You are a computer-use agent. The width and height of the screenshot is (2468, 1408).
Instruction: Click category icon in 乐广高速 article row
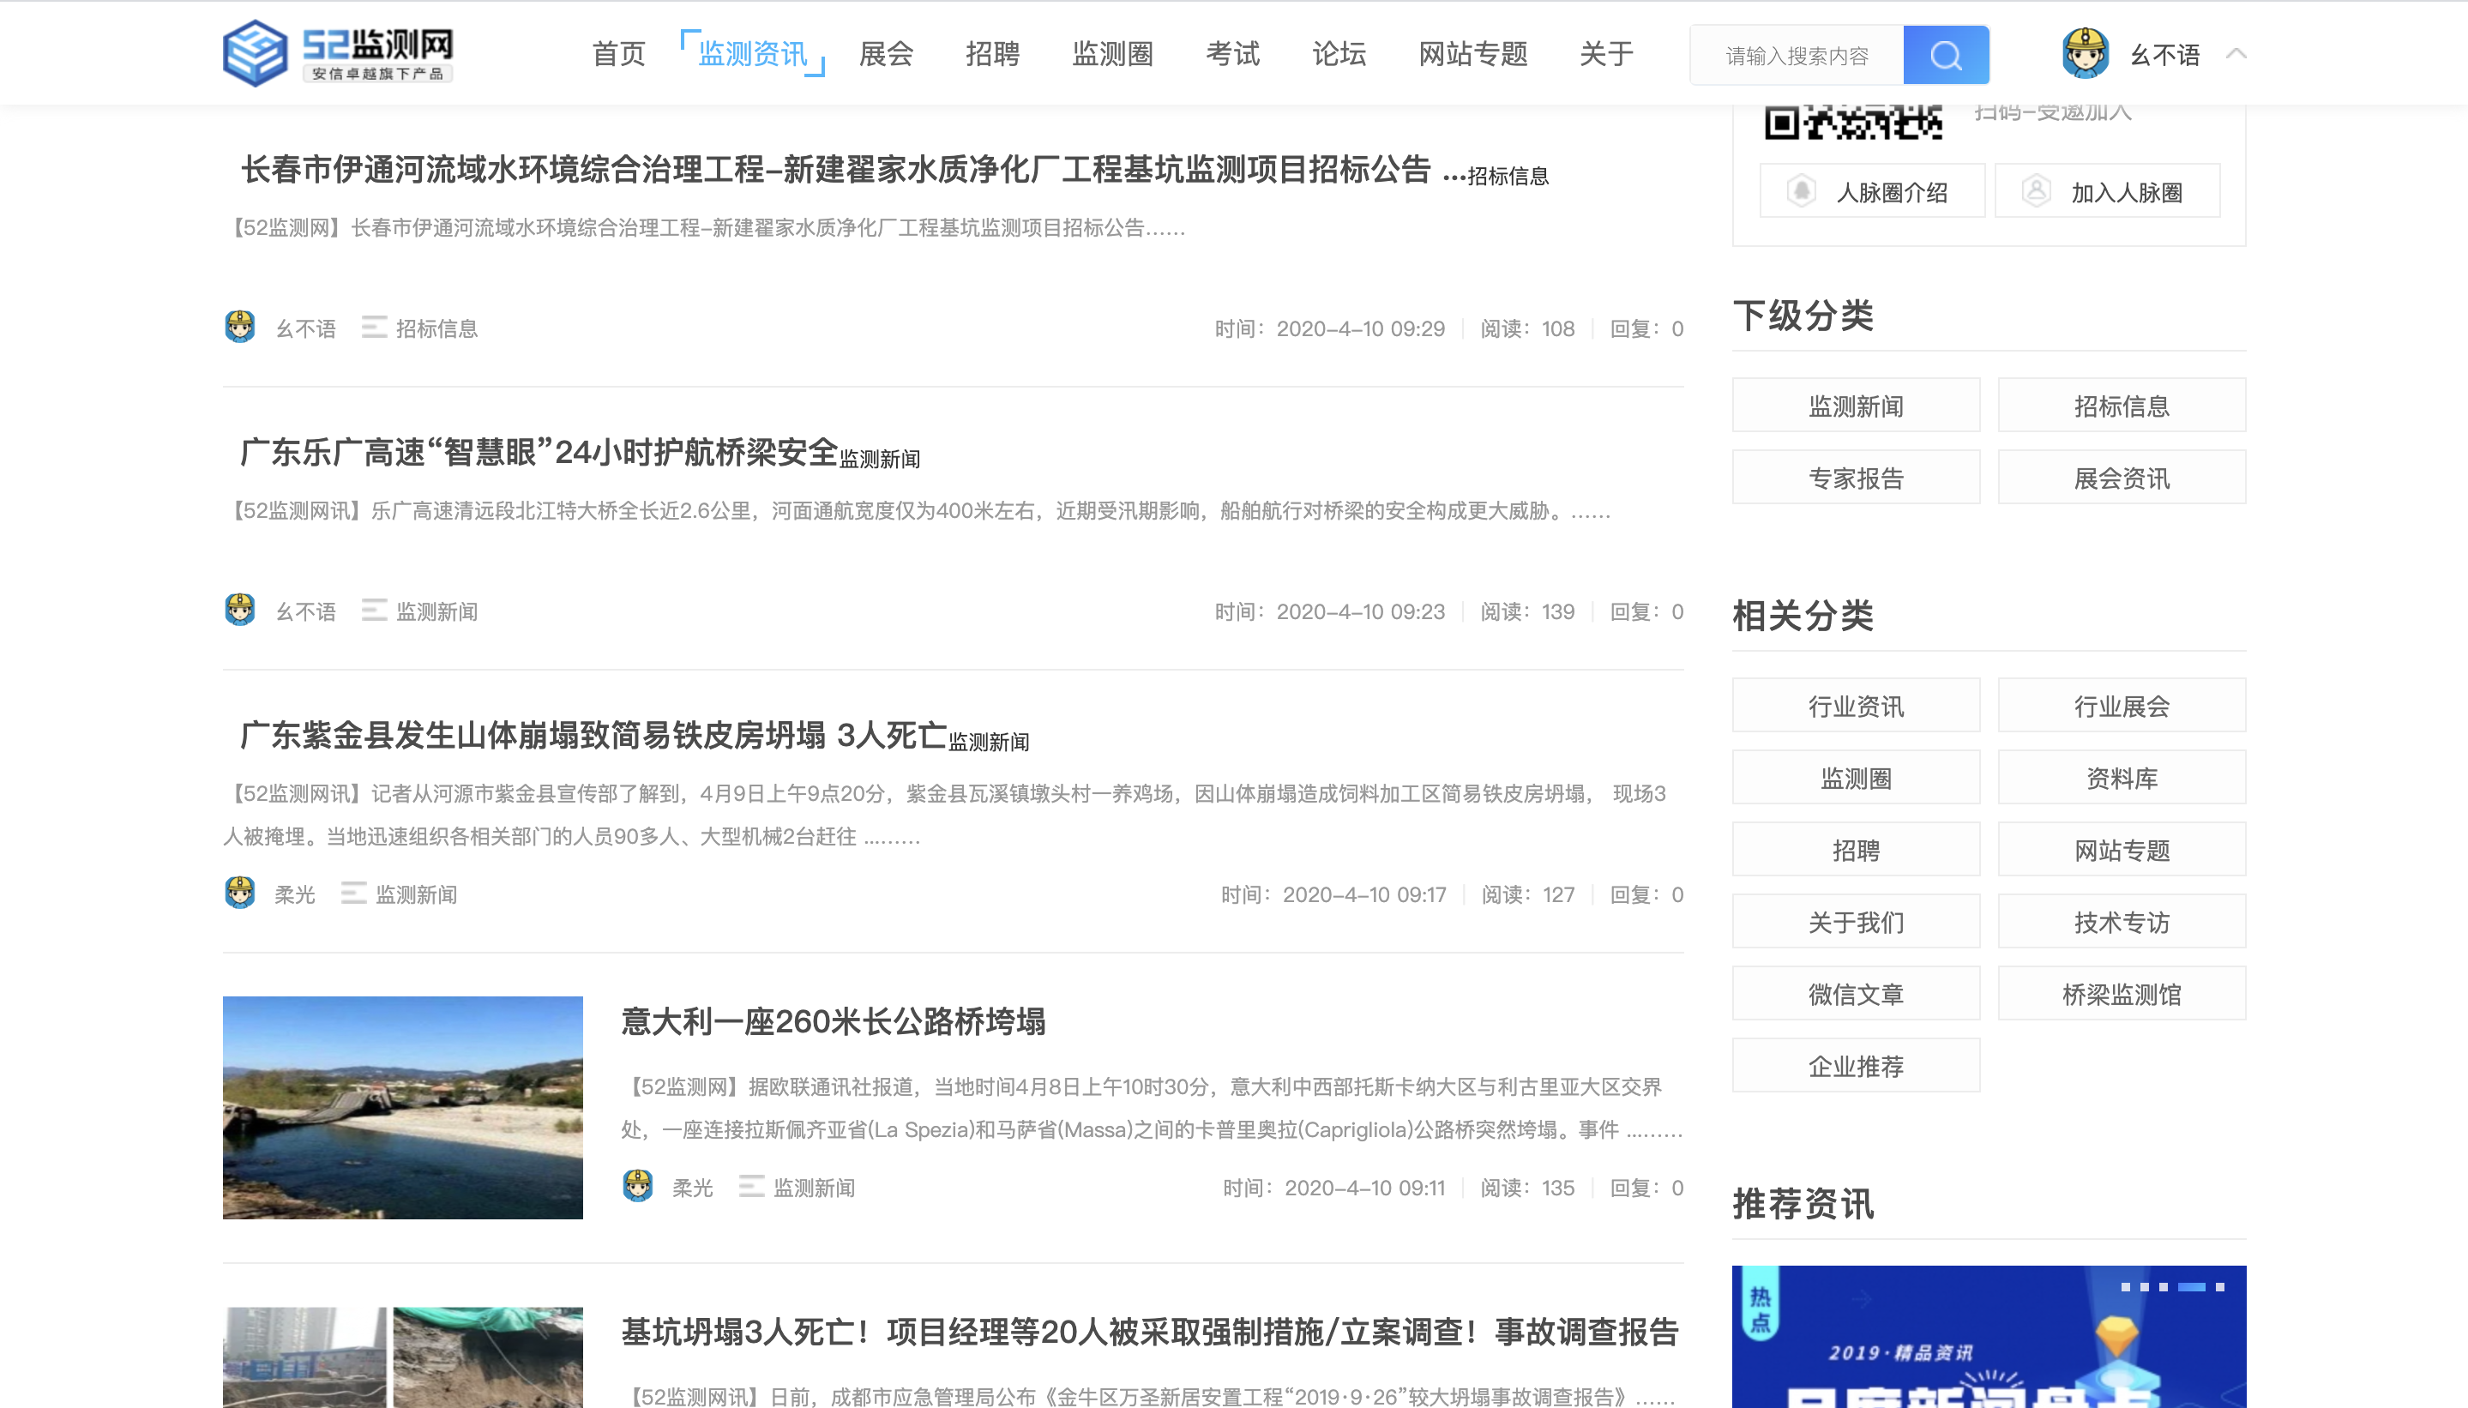(374, 611)
